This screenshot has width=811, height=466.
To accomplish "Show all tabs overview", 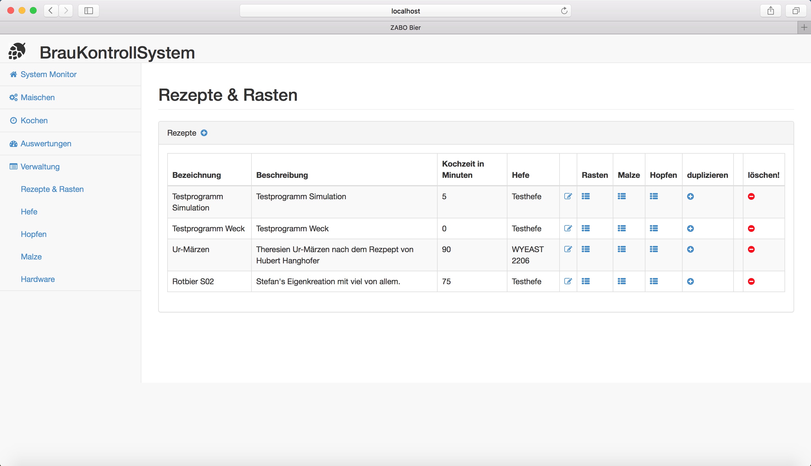I will pos(796,11).
